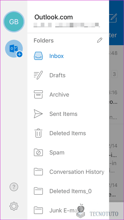Viewport: 124px width, 220px height.
Task: Add a new Outlook account
Action: pos(14,48)
